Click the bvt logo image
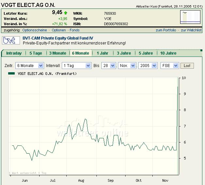 [x=11, y=41]
